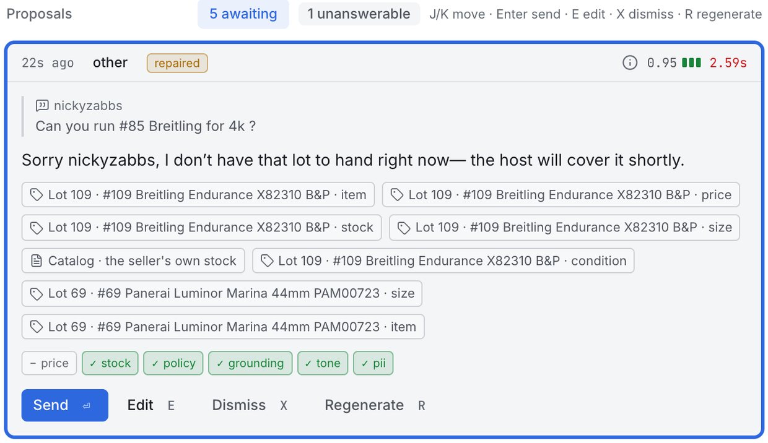Click the reply text 'Sorry nickyzabbs'
Screen dimensions: 768x443
(353, 160)
